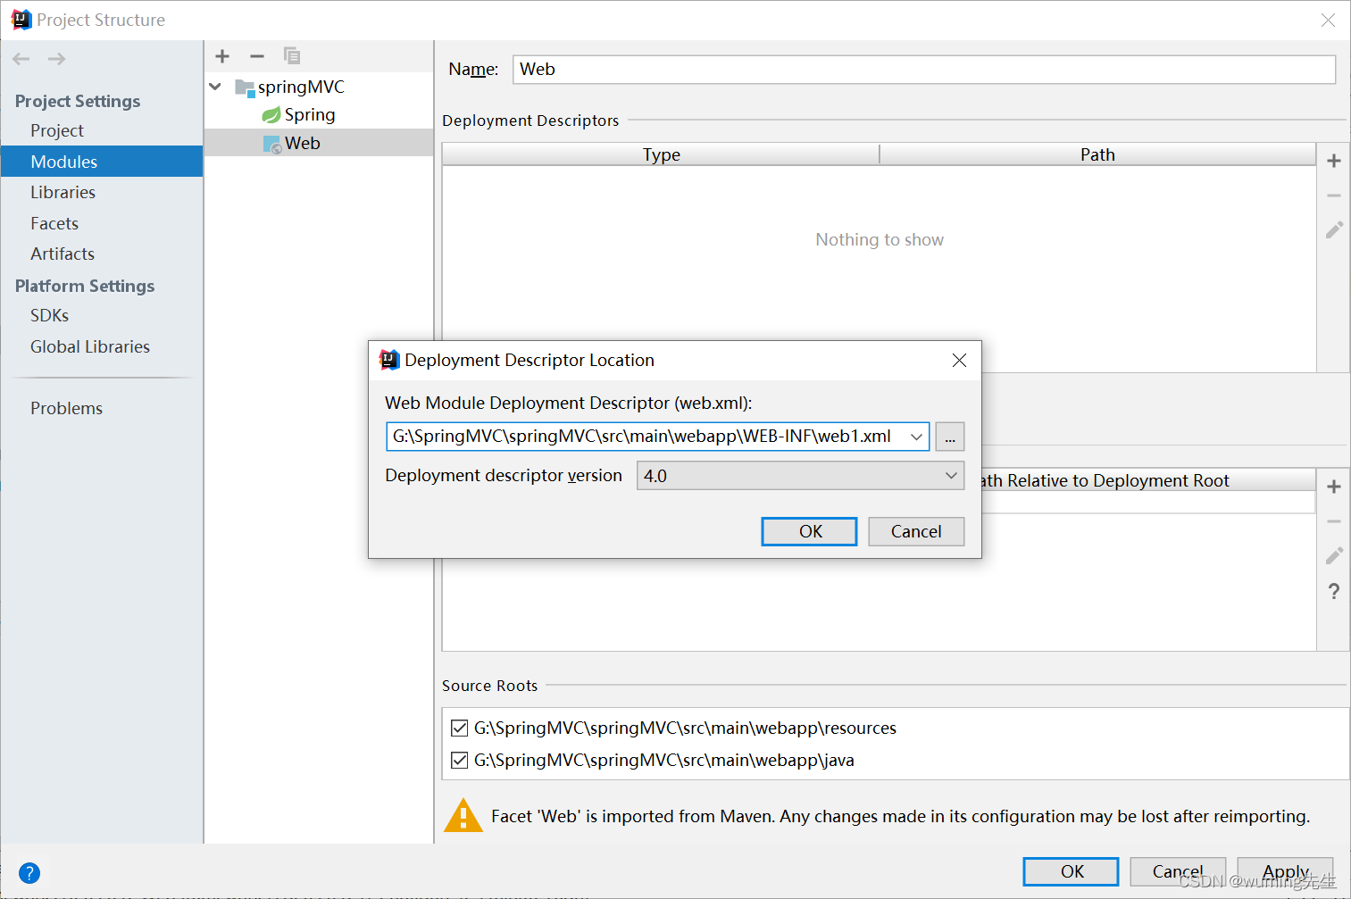
Task: Click the Path column header
Action: point(1097,154)
